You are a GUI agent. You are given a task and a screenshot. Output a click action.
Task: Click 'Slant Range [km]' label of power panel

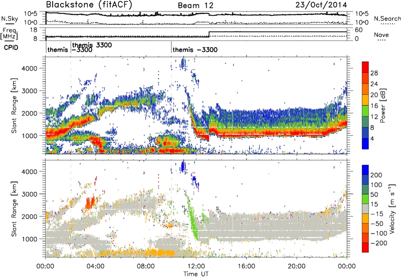coord(14,105)
